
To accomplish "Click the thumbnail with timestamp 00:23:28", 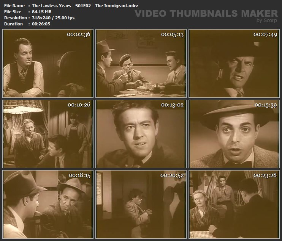I will pyautogui.click(x=234, y=204).
